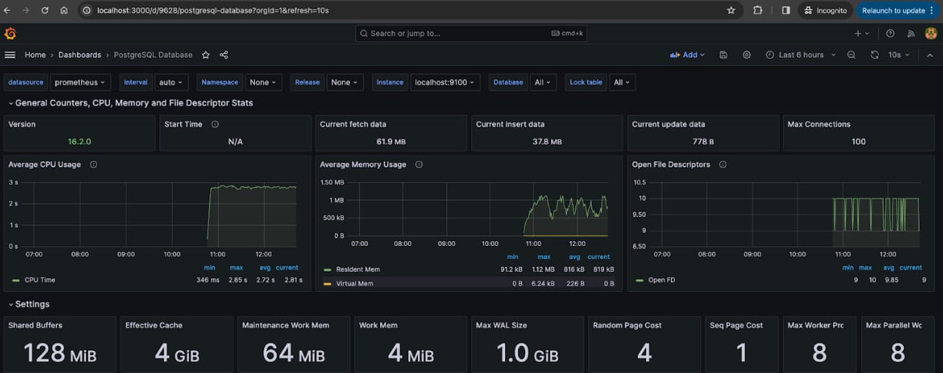Star the PostgreSQL Database dashboard as favorite

tap(206, 55)
